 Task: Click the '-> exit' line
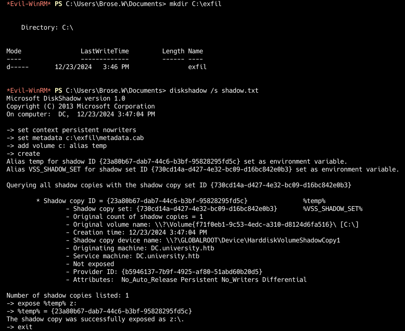(x=19, y=327)
